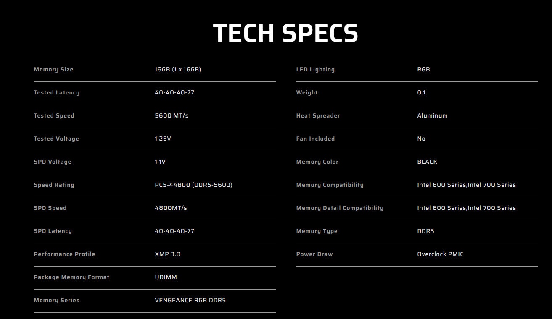The width and height of the screenshot is (552, 319).
Task: Click the UDIMM package format value
Action: [x=166, y=277]
